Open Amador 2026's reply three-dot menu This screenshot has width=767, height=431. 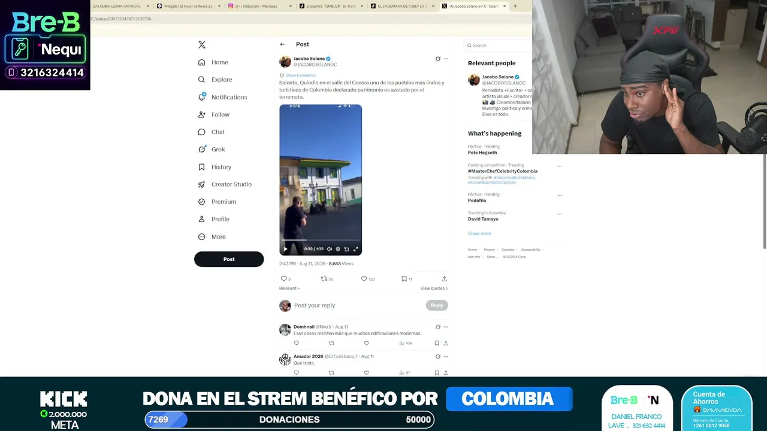click(446, 357)
